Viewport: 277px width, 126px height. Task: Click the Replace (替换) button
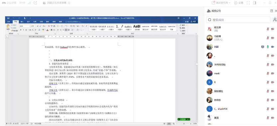pos(183,28)
